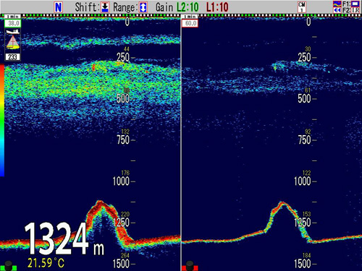Click the blue N mode icon

[59, 7]
